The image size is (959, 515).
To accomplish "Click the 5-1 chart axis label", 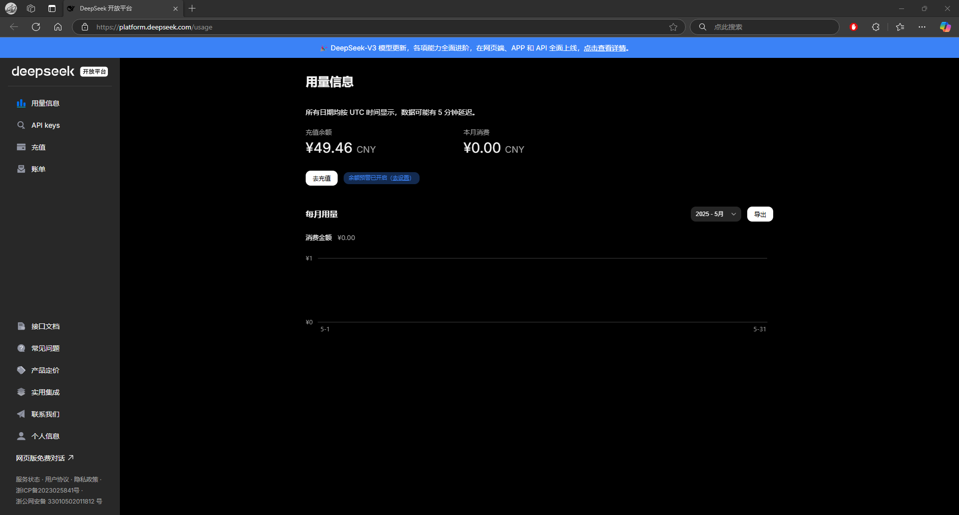I will (325, 329).
